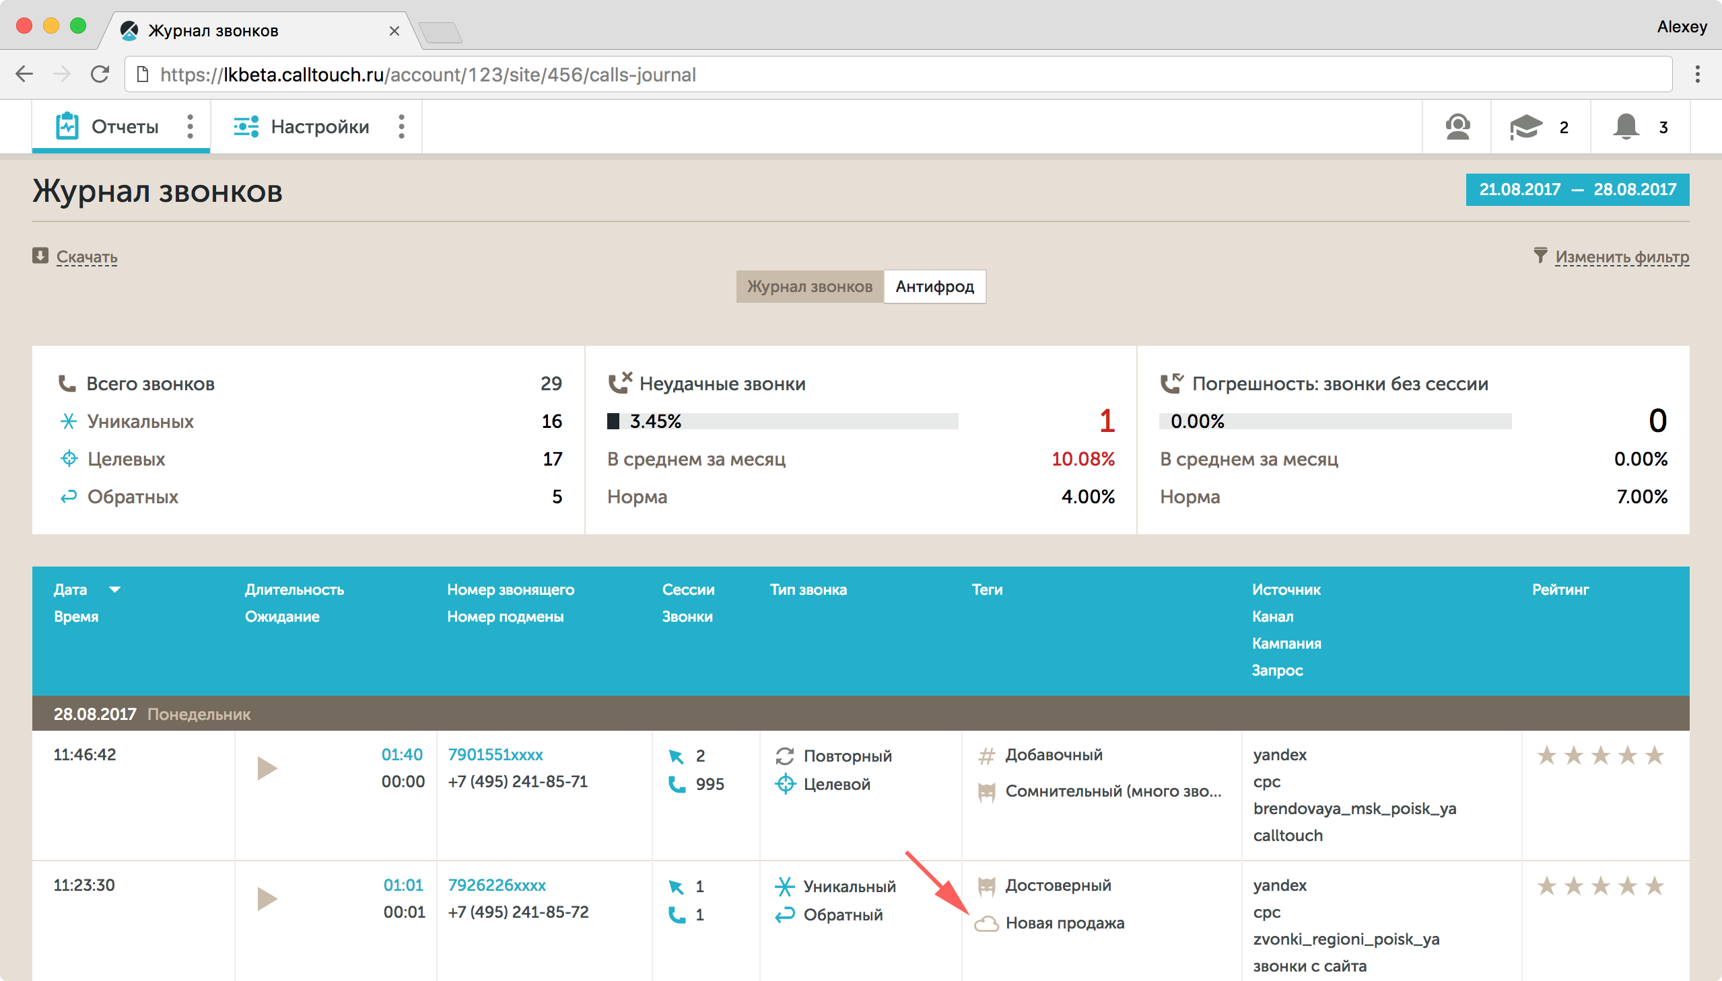Switch to the Антифрод tab
Screen dimensions: 1722x981
point(934,287)
